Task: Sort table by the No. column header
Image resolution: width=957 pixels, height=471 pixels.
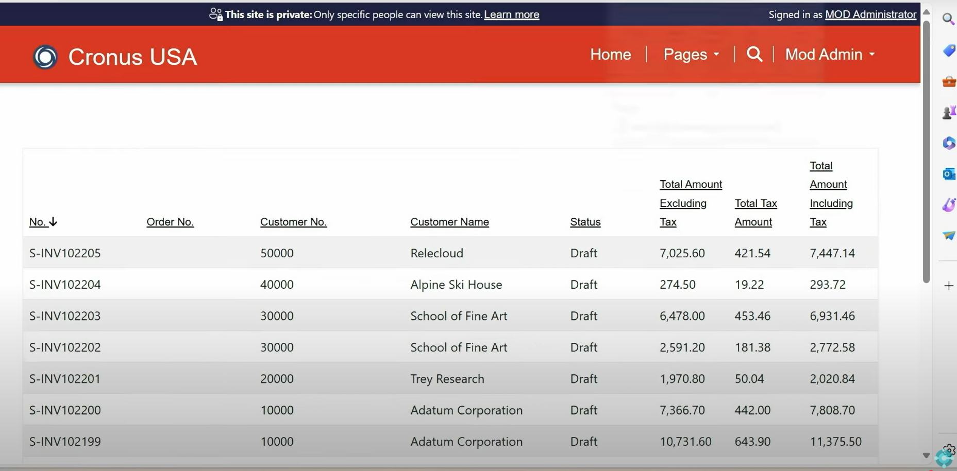Action: tap(38, 222)
